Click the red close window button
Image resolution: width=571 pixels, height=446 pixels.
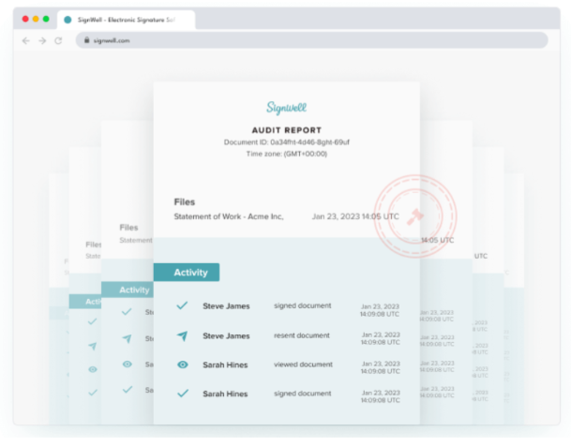pos(25,19)
